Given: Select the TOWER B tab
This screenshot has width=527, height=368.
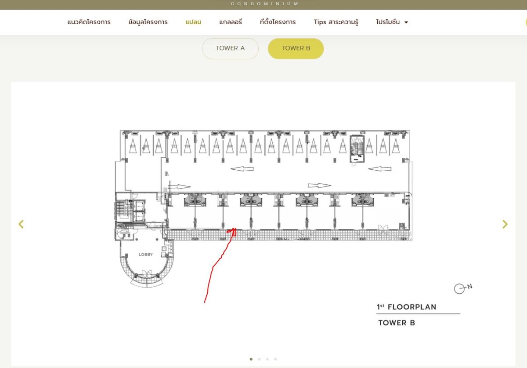Looking at the screenshot, I should click(296, 48).
